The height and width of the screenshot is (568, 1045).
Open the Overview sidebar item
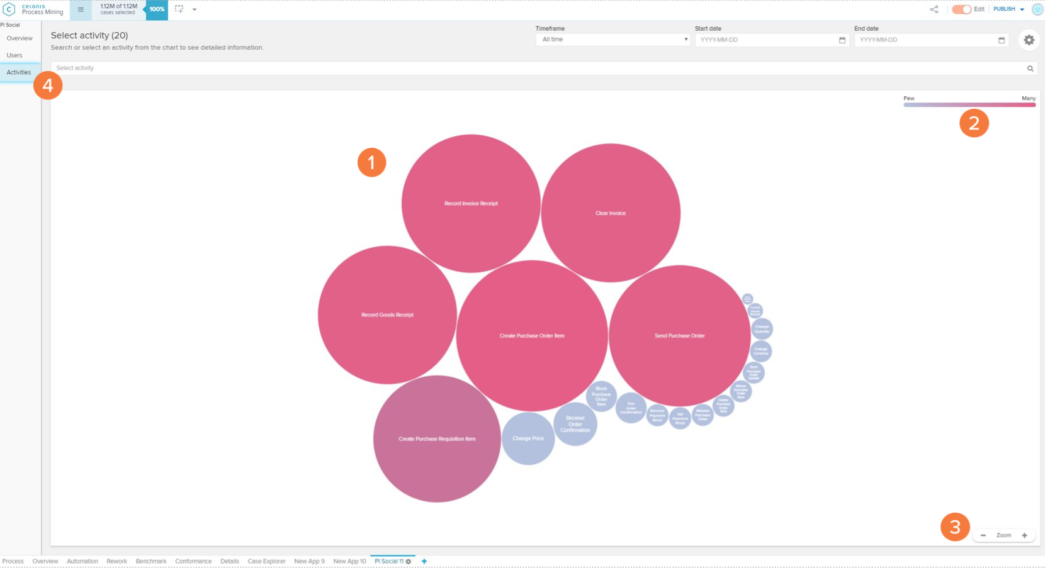click(20, 38)
